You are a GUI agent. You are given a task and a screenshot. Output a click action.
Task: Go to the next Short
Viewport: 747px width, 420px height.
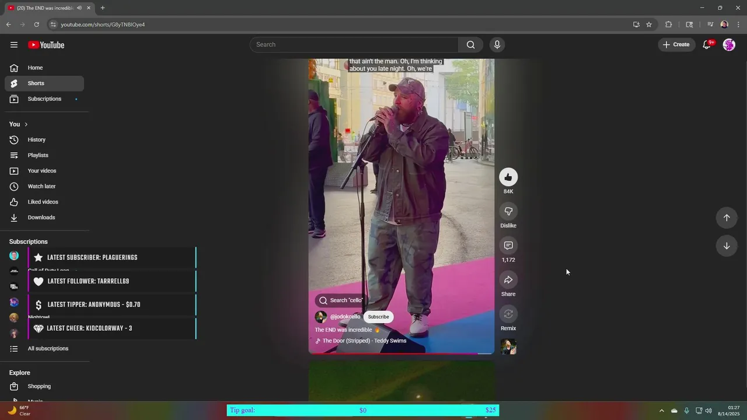coord(727,246)
